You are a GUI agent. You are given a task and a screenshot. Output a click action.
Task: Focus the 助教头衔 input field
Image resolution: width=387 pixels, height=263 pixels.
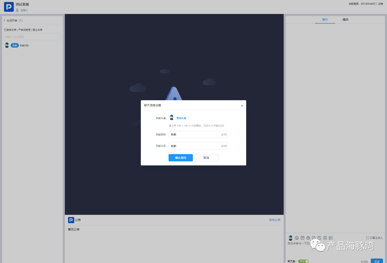[x=198, y=146]
